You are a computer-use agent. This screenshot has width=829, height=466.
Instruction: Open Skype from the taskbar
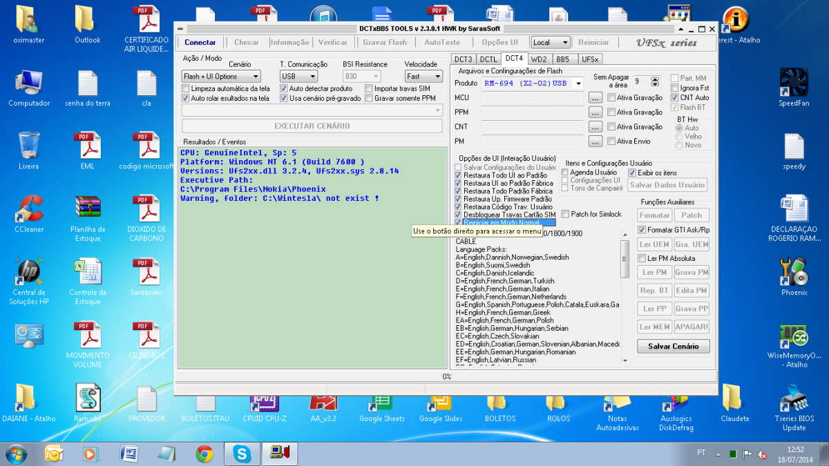click(x=242, y=454)
